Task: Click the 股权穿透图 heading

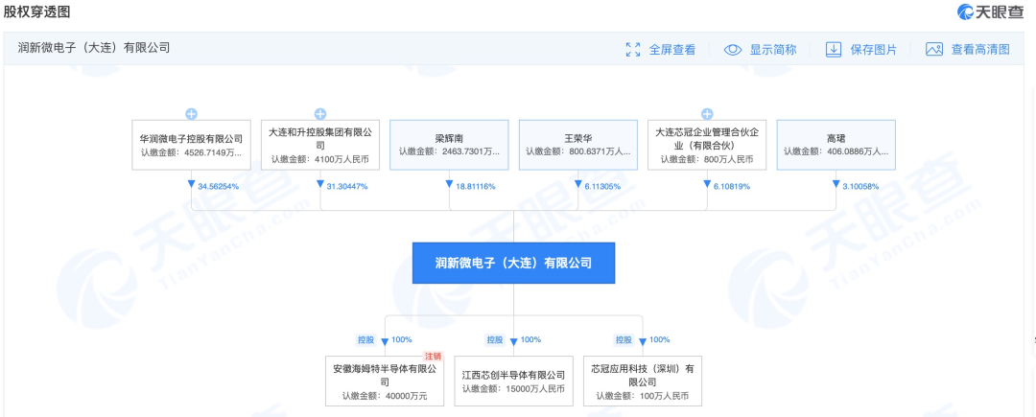Action: click(36, 12)
